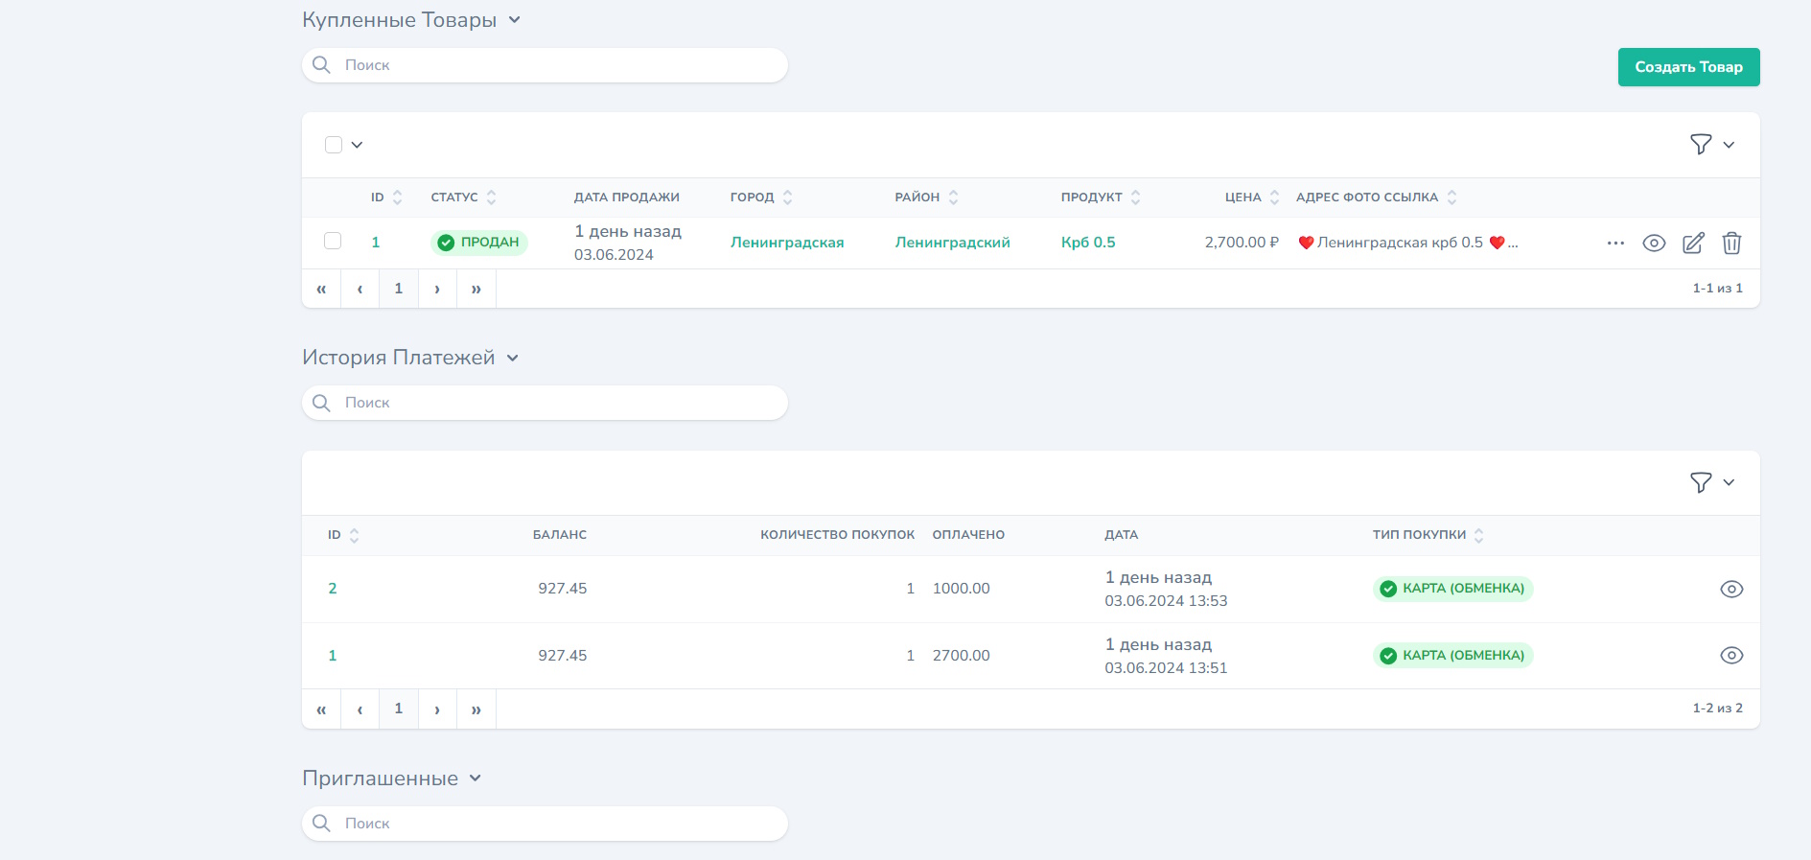This screenshot has height=860, width=1811.
Task: Open the filter funnel in purchased products table
Action: (1701, 145)
